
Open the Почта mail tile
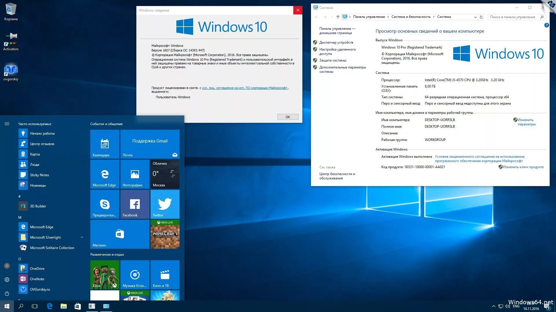coord(150,144)
